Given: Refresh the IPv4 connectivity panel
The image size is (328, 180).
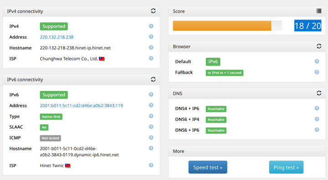Looking at the screenshot, I should pos(153,11).
